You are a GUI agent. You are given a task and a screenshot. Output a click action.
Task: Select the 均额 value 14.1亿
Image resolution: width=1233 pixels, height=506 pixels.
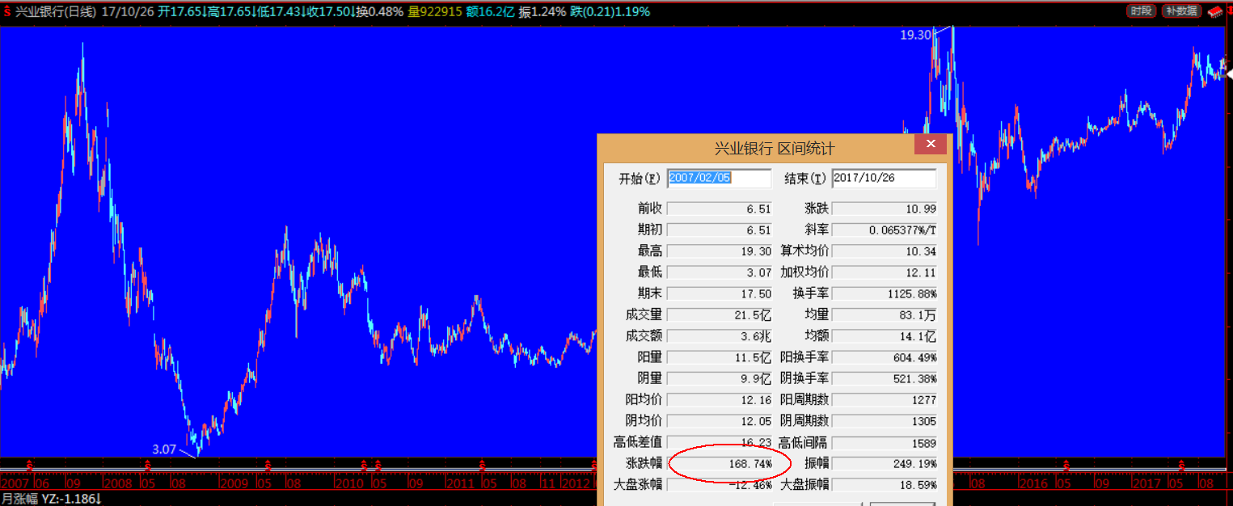(x=885, y=335)
